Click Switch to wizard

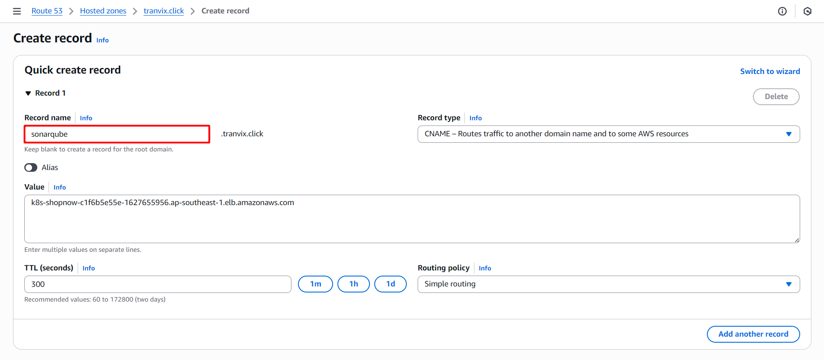(x=770, y=71)
